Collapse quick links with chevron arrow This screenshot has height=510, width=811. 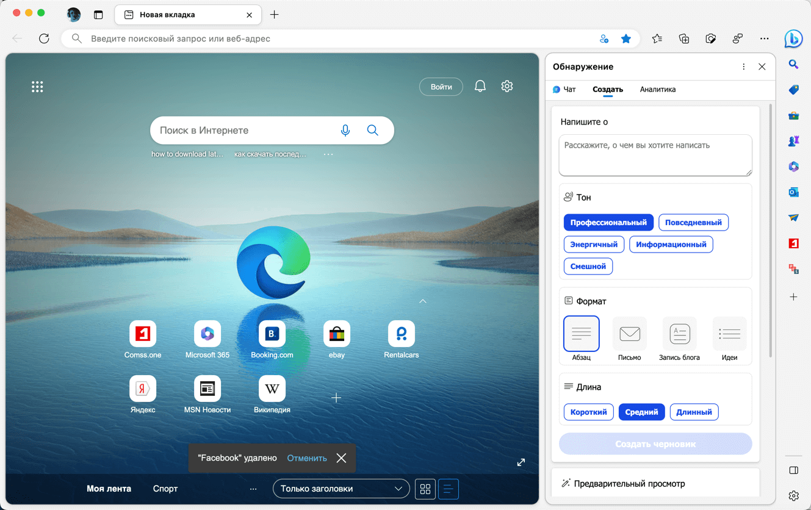(423, 301)
